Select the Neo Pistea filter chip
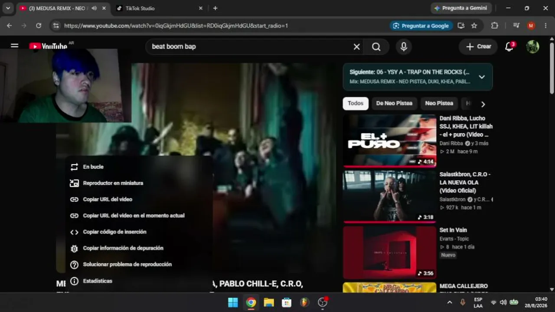This screenshot has width=555, height=312. coord(439,104)
